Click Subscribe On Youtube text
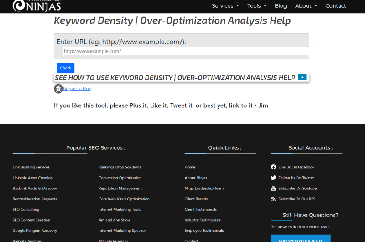 297,189
